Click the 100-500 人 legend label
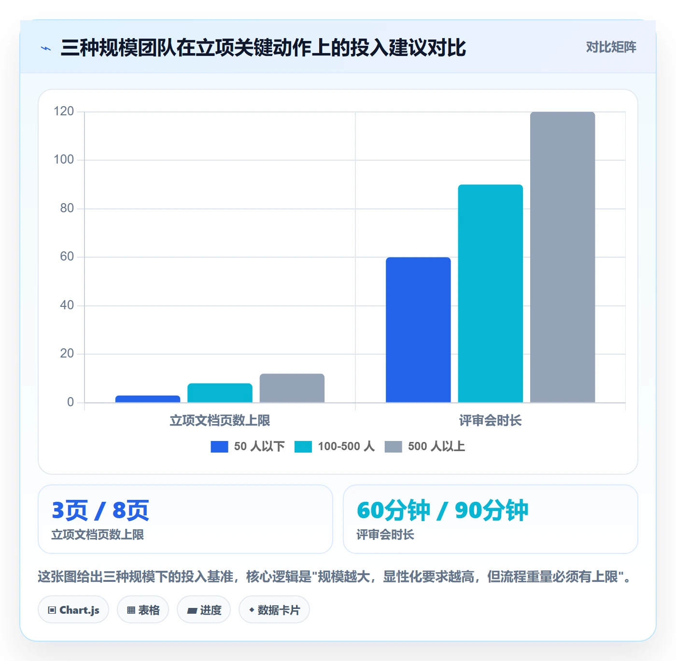The height and width of the screenshot is (661, 676). [346, 447]
